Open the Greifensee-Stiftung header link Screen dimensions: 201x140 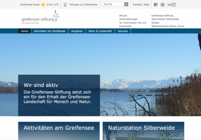click(162, 16)
